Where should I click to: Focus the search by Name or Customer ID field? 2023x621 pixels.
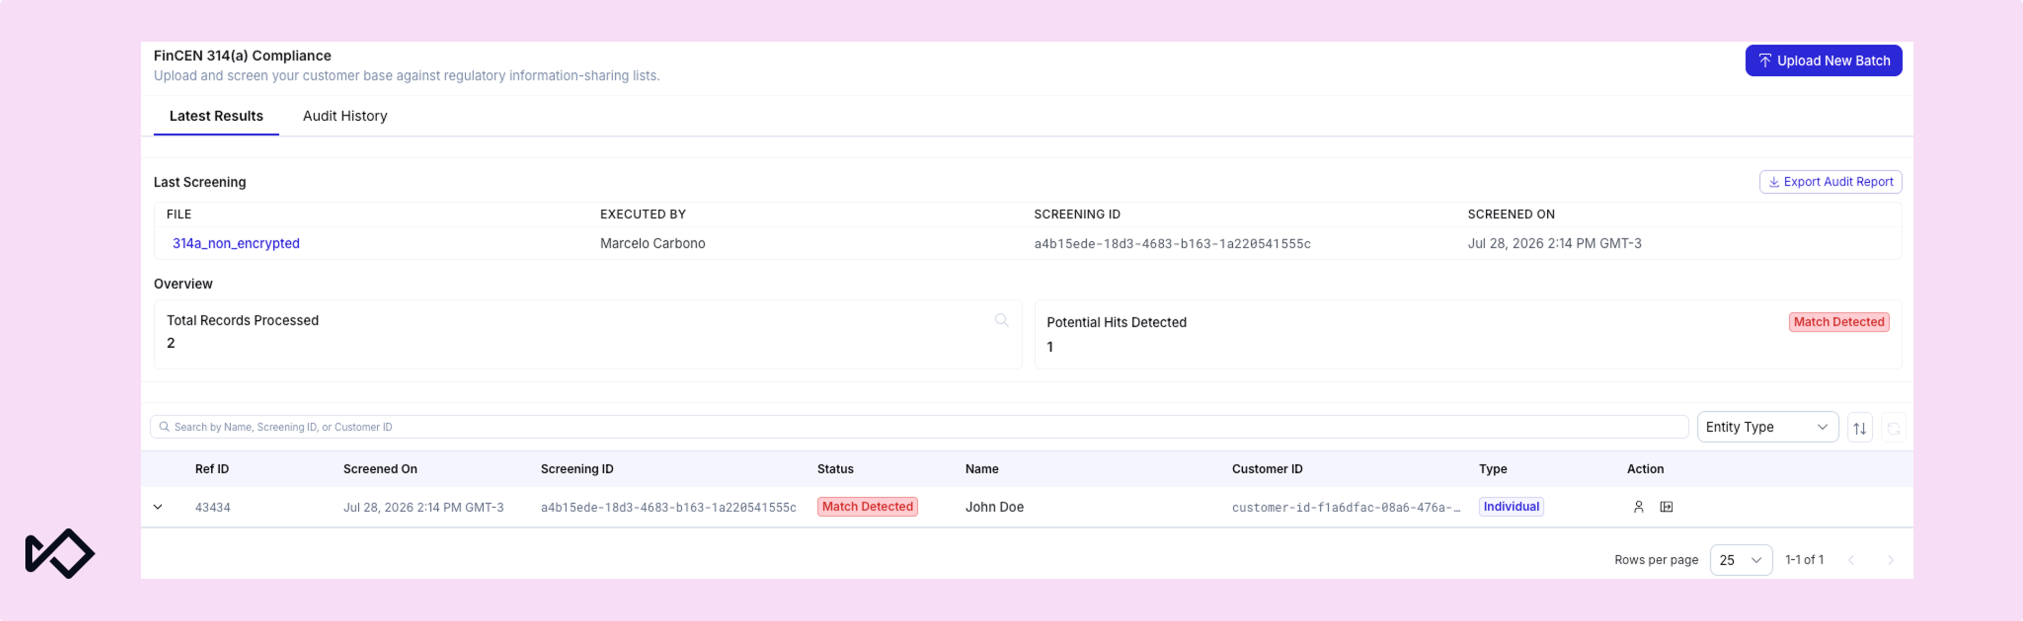(x=919, y=426)
